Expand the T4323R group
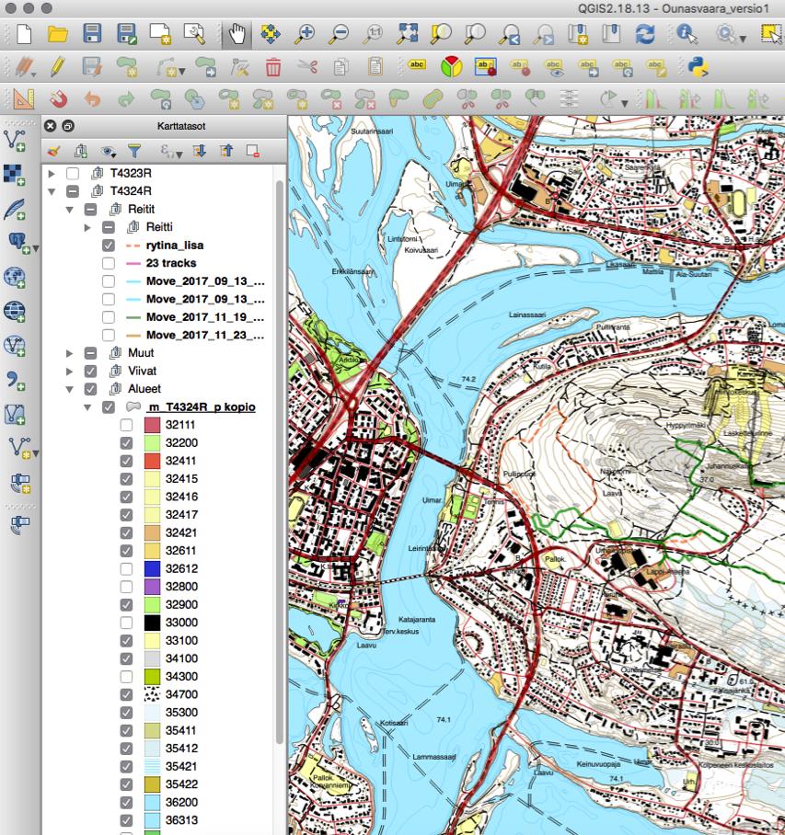Viewport: 785px width, 835px height. 52,174
